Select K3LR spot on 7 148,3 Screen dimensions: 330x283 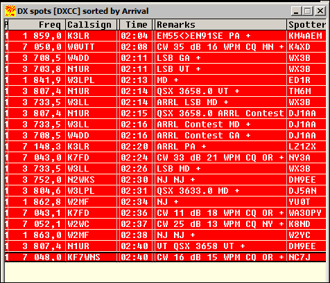pos(165,147)
